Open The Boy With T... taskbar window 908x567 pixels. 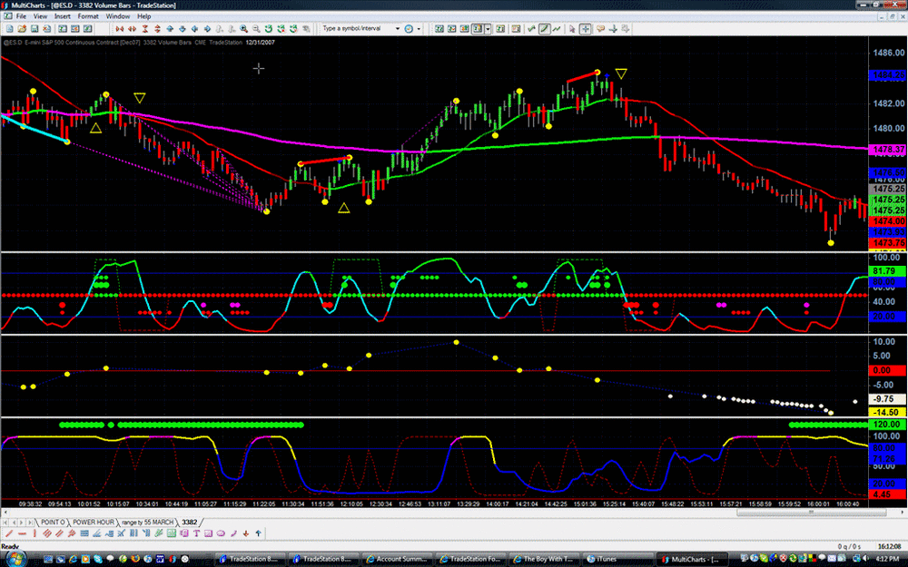tap(544, 559)
